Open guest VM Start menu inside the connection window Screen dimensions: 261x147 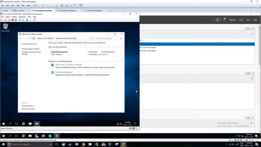pyautogui.click(x=4, y=124)
